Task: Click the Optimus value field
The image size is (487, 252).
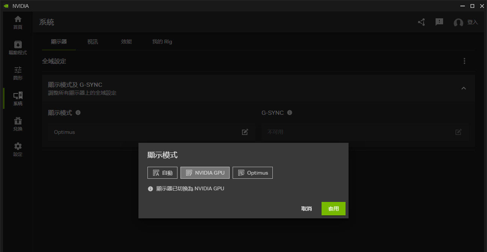Action: pyautogui.click(x=152, y=132)
